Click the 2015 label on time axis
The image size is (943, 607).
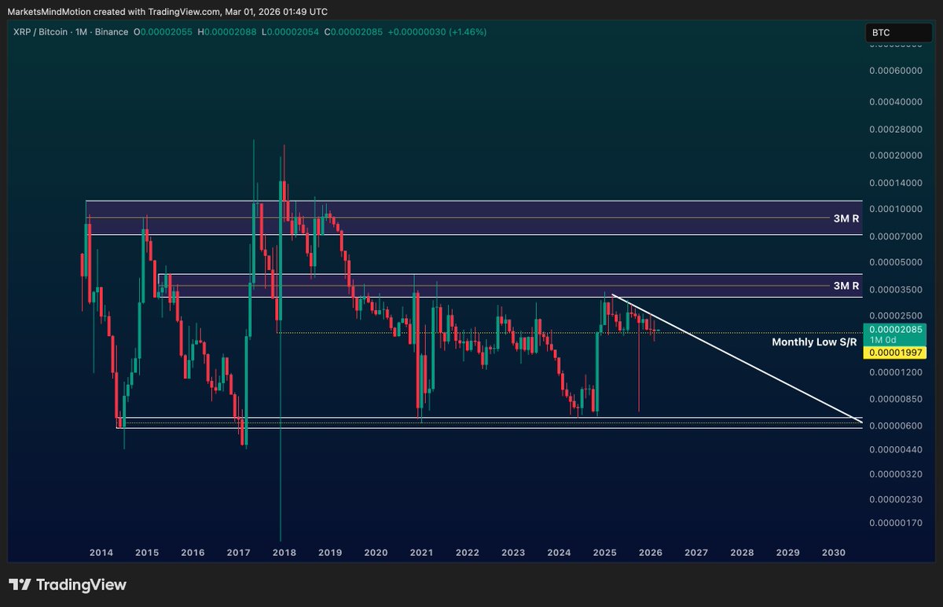[147, 553]
